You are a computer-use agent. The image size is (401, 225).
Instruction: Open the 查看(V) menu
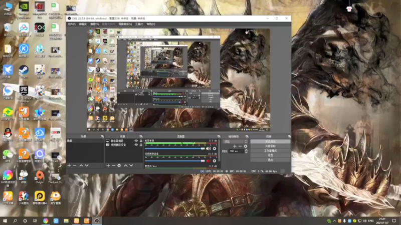coord(94,24)
